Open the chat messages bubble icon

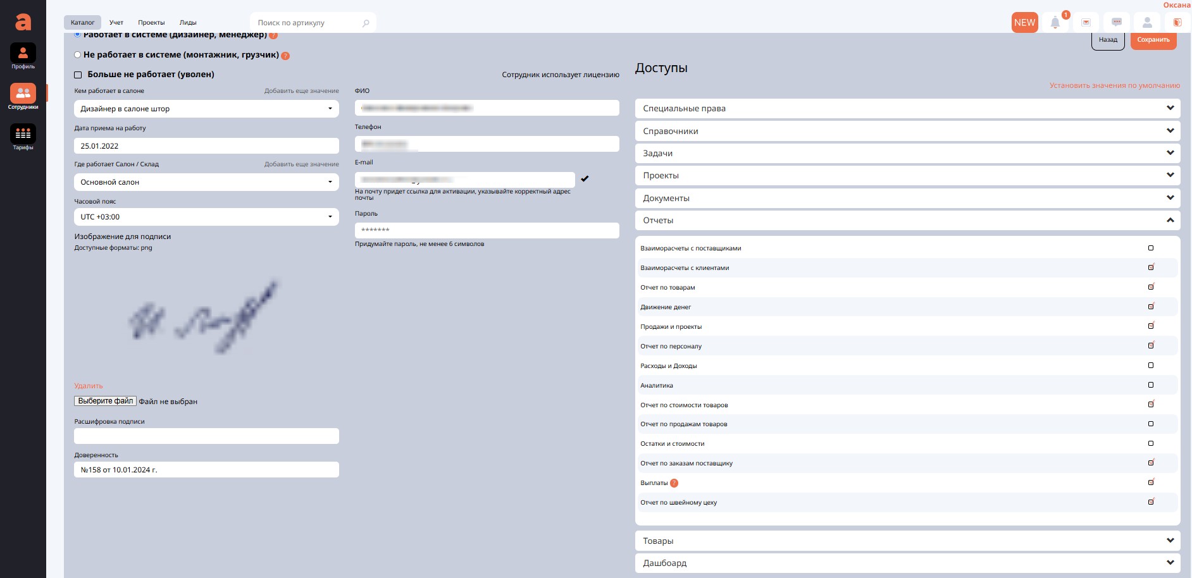1117,23
